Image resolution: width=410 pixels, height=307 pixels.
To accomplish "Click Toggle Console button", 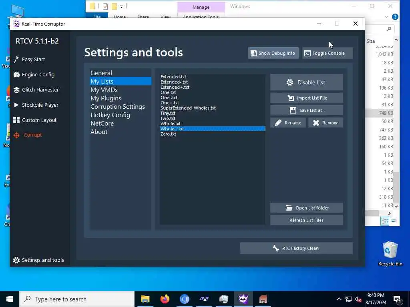I will 328,53.
